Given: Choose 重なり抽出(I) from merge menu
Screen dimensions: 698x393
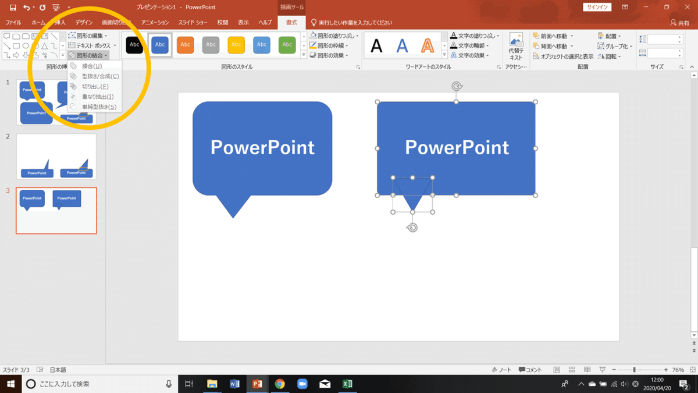Looking at the screenshot, I should point(94,97).
